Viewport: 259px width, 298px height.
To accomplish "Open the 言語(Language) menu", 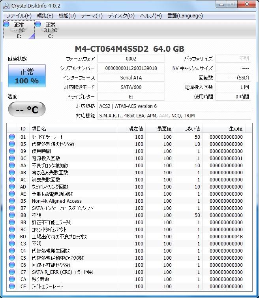I will pos(185,15).
